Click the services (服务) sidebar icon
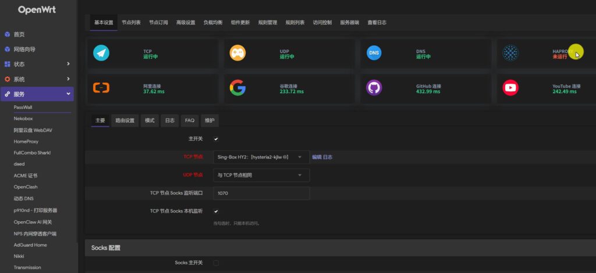This screenshot has width=596, height=273. click(x=7, y=94)
